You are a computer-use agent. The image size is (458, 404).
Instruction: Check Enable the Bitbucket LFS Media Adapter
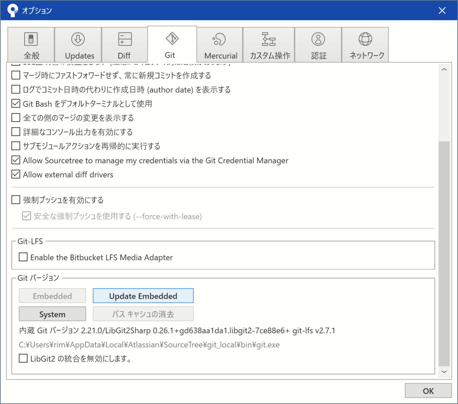tap(23, 257)
